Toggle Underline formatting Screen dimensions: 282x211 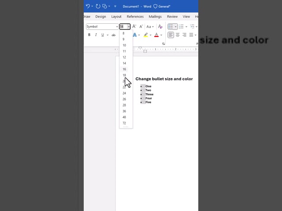click(x=103, y=35)
